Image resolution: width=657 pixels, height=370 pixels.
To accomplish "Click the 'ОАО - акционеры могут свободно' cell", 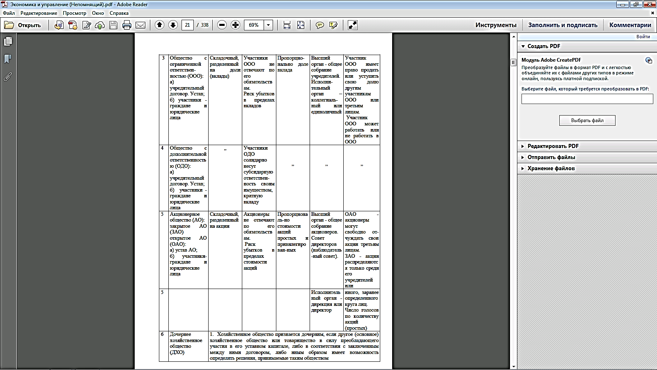I will click(362, 250).
